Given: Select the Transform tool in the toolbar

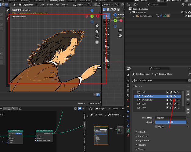Looking at the screenshot, I should coord(107,47).
